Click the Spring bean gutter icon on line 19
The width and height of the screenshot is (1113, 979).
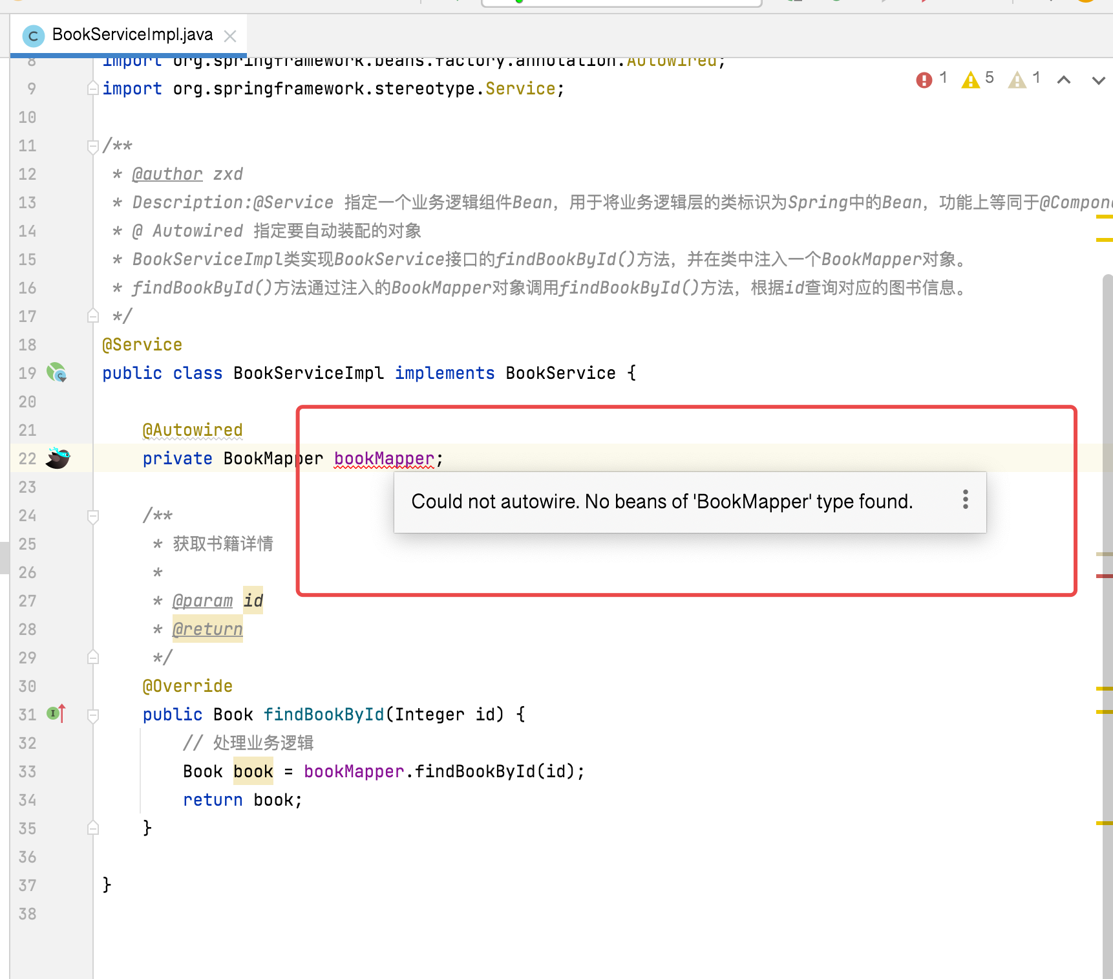click(x=56, y=373)
